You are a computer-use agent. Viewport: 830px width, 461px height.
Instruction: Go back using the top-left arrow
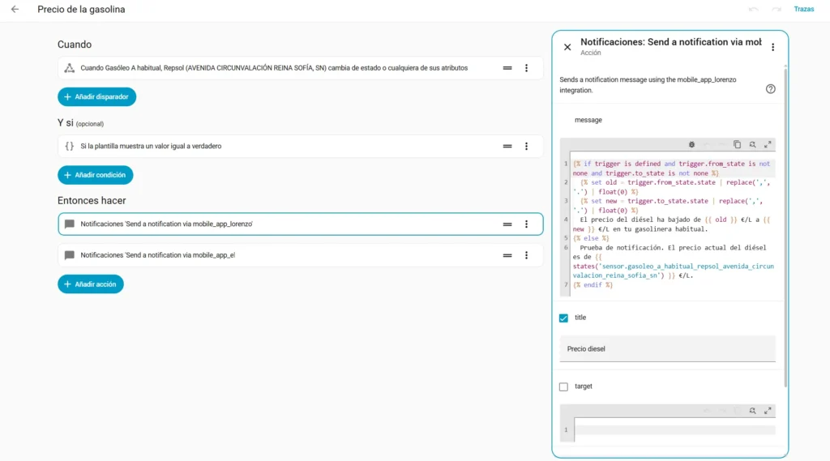15,9
